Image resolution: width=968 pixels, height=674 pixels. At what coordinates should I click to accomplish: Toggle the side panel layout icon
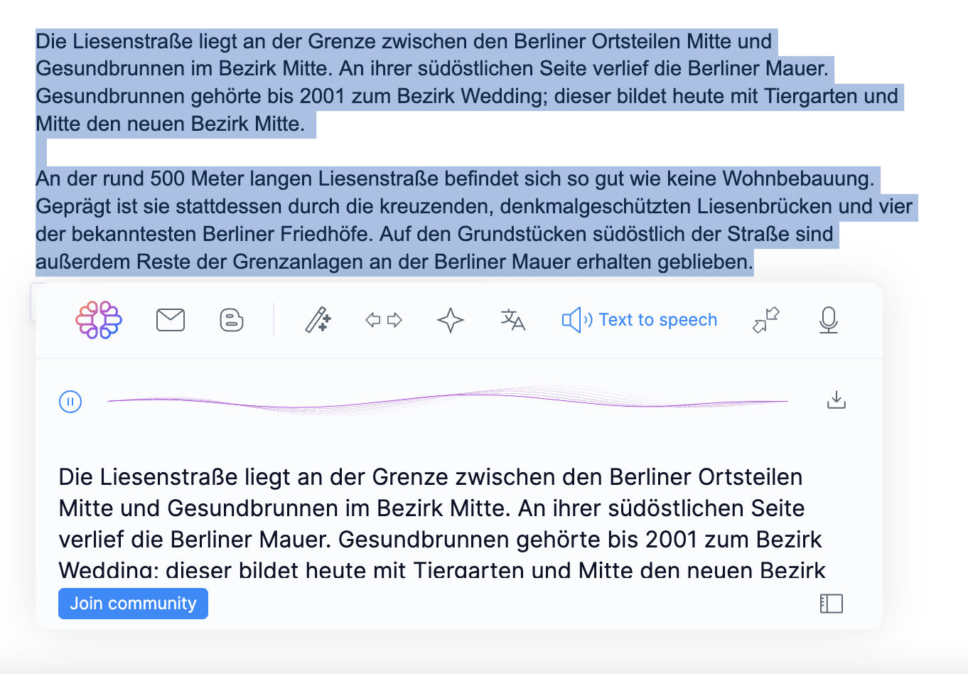click(831, 603)
